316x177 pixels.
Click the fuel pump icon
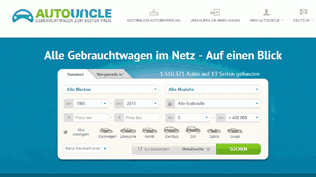click(170, 103)
